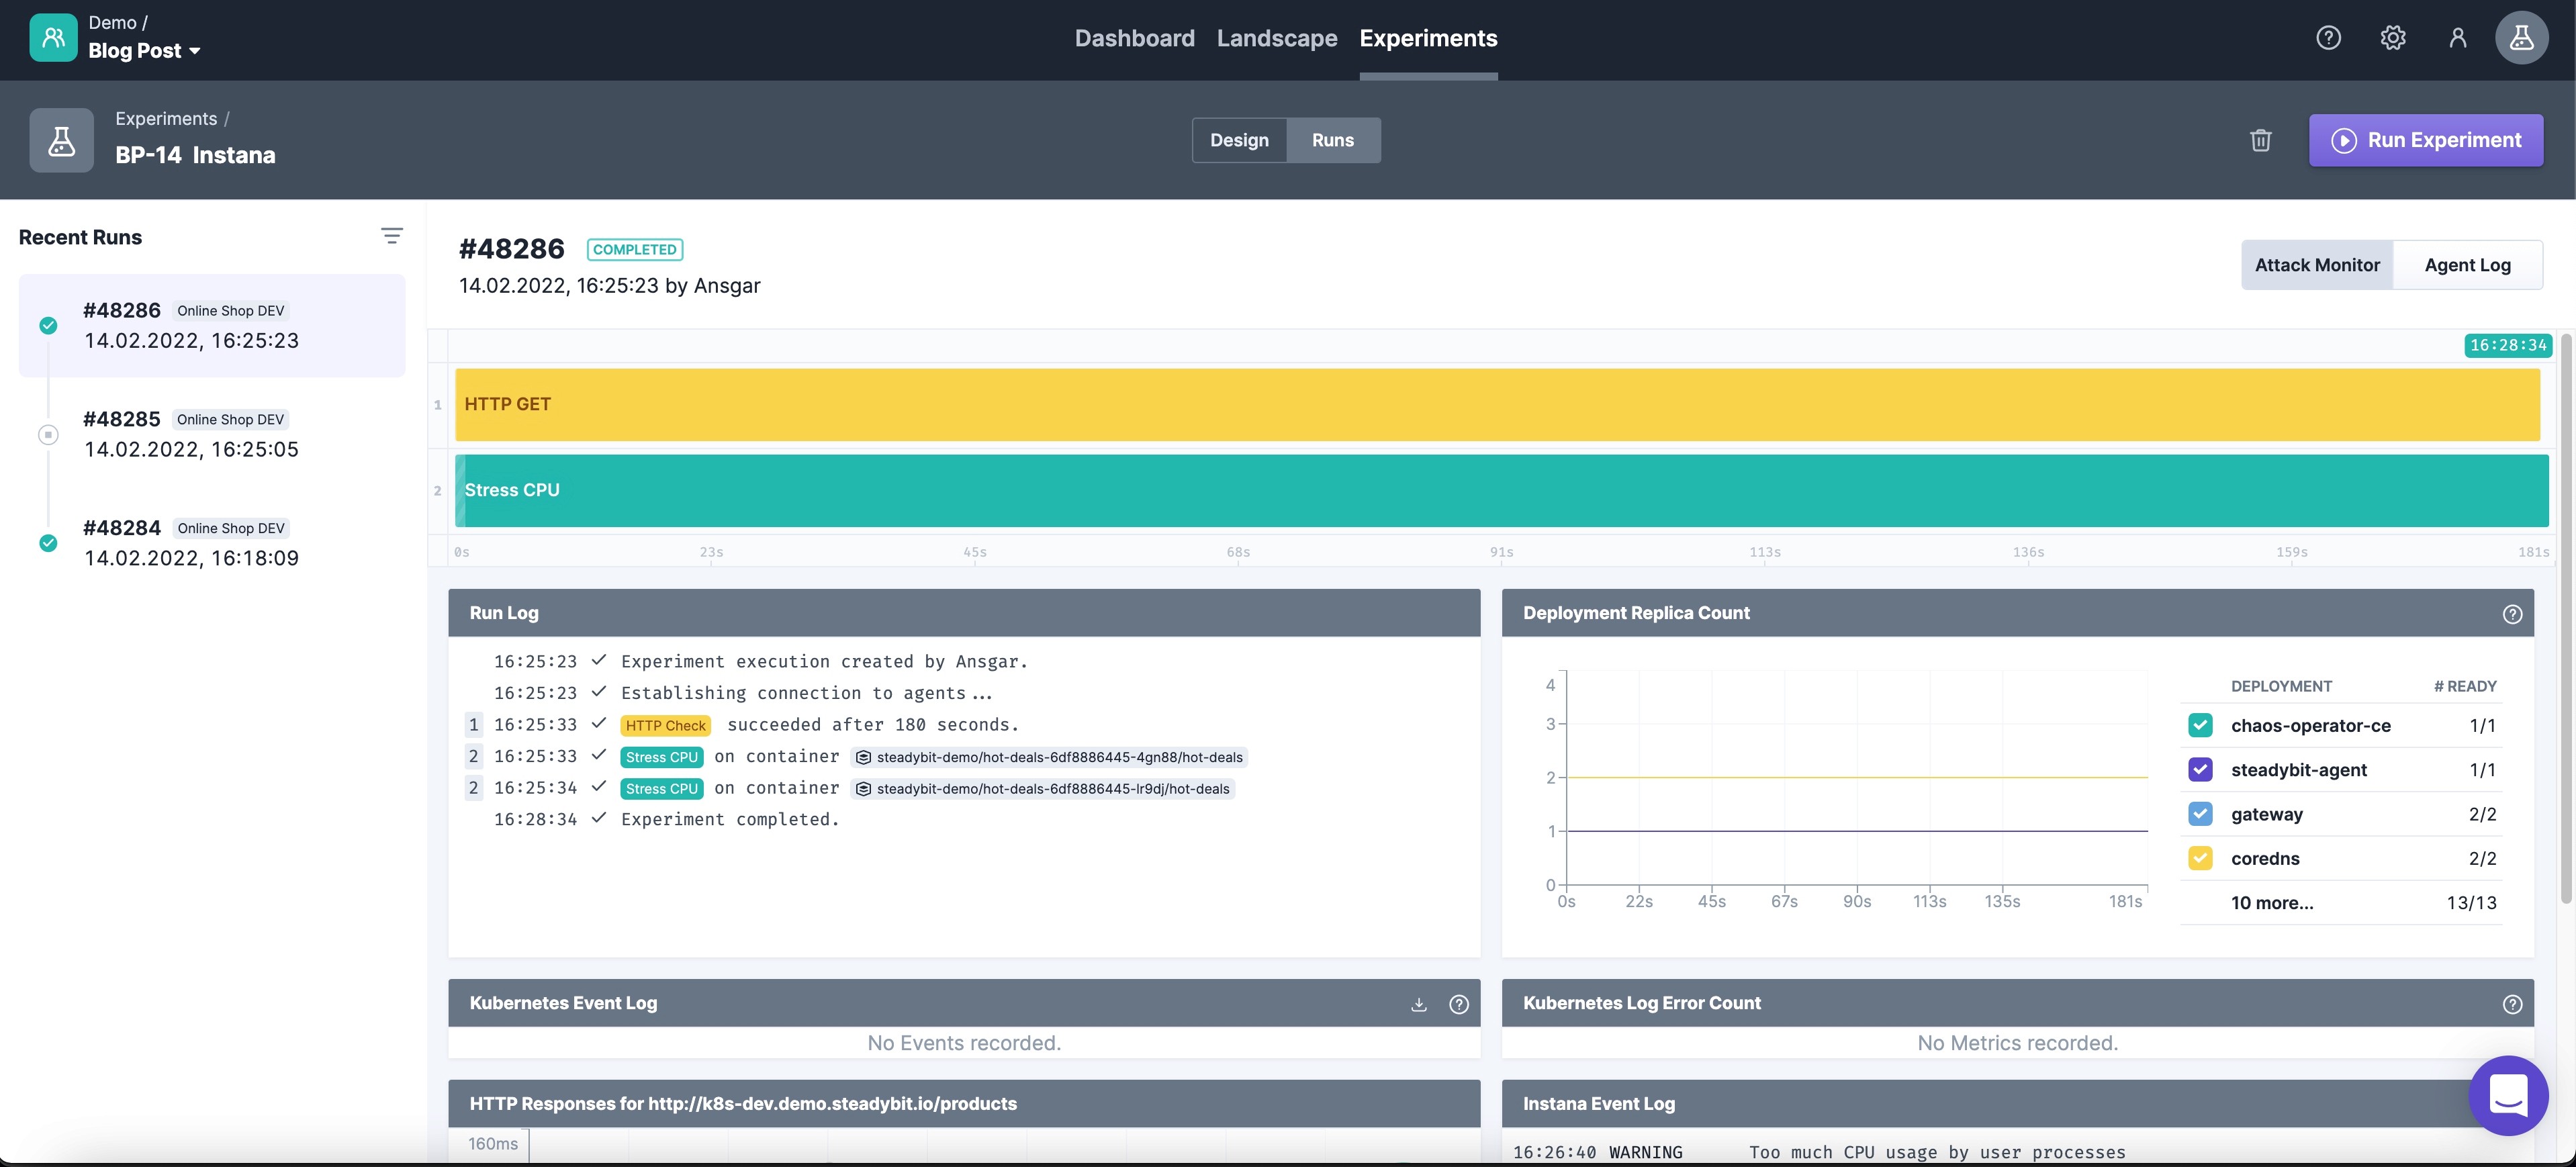Open Recent Runs filter icon
This screenshot has height=1167, width=2576.
[391, 236]
